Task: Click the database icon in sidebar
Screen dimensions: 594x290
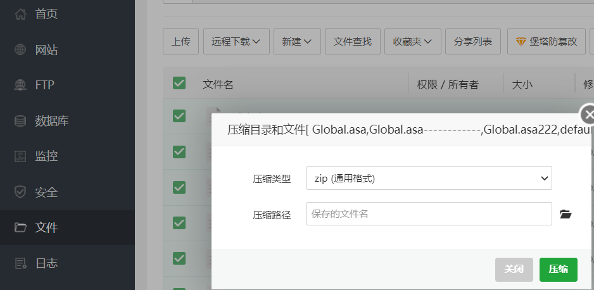Action: [x=21, y=120]
